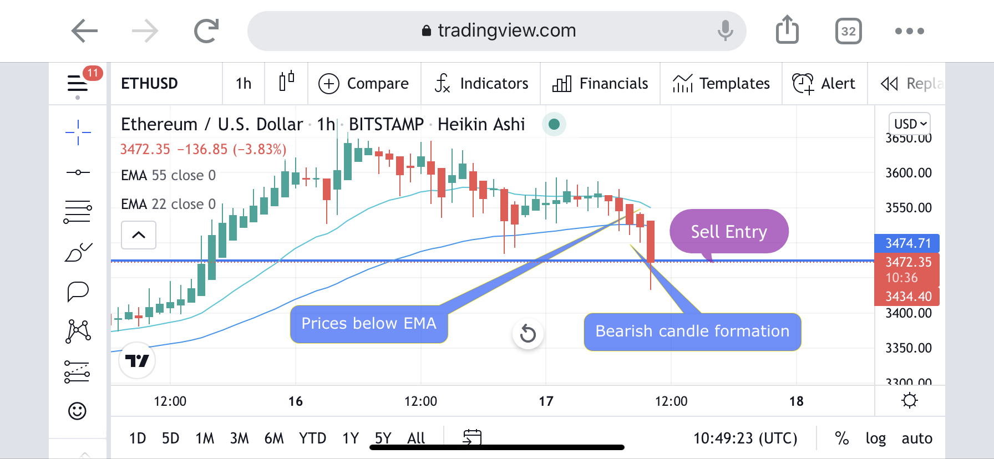Open the USD currency dropdown
This screenshot has width=994, height=459.
tap(910, 124)
